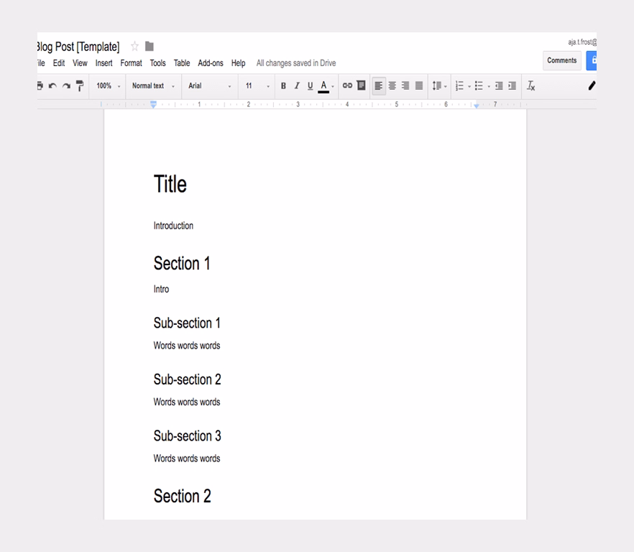Click the Sub-section 1 heading
Screen dimensions: 634x552
click(187, 323)
